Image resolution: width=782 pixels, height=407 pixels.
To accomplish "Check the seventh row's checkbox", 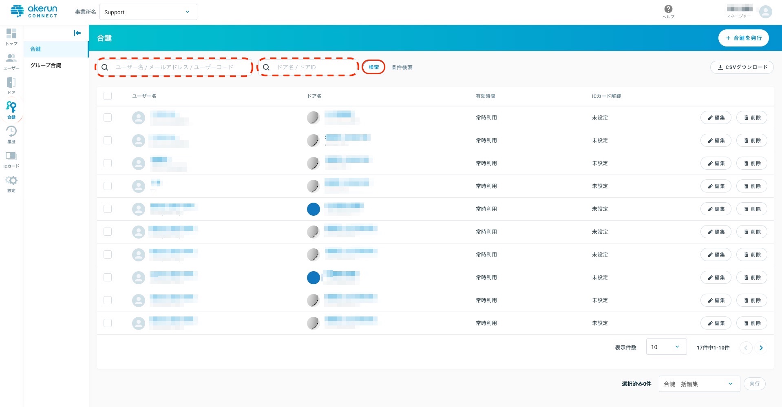I will coord(108,254).
